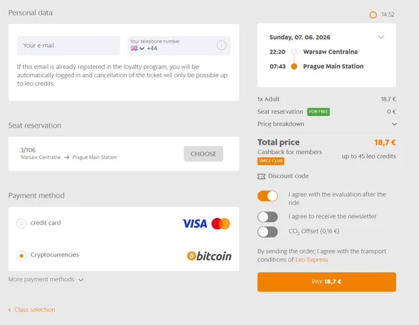Collapse the Sunday trip details chevron
The width and height of the screenshot is (419, 325).
381,37
